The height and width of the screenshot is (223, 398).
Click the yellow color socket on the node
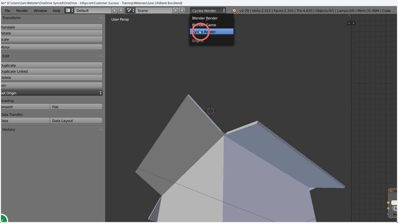pyautogui.click(x=388, y=203)
